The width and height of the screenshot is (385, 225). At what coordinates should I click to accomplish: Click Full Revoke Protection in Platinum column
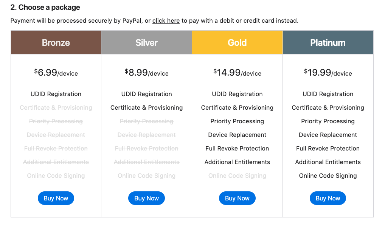tap(328, 148)
